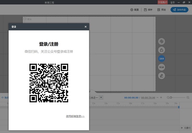Decrease duration with minus button
Image resolution: width=192 pixels, height=133 pixels.
pyautogui.click(x=157, y=98)
